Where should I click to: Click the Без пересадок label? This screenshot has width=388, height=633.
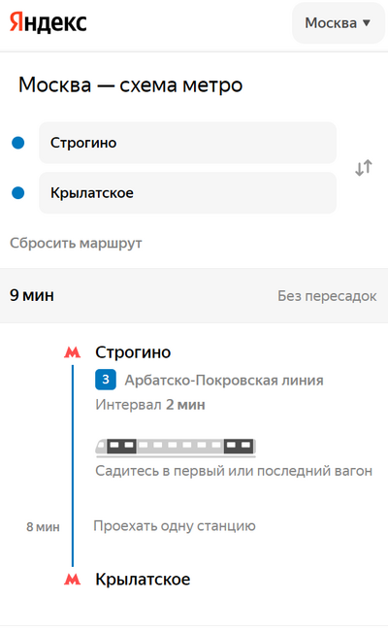pyautogui.click(x=327, y=296)
